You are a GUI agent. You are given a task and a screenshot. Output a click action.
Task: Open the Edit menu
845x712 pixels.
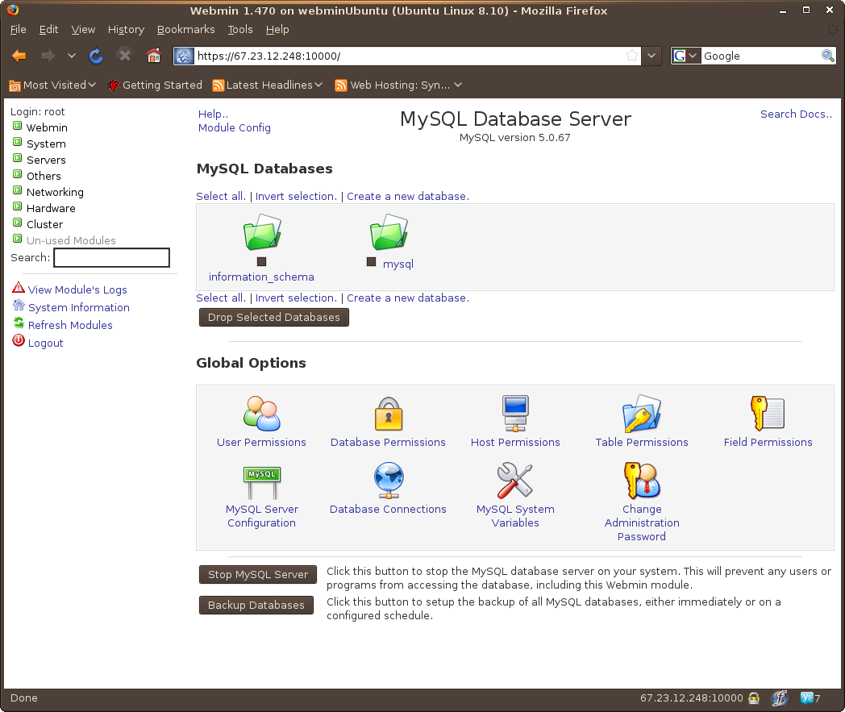pyautogui.click(x=48, y=30)
